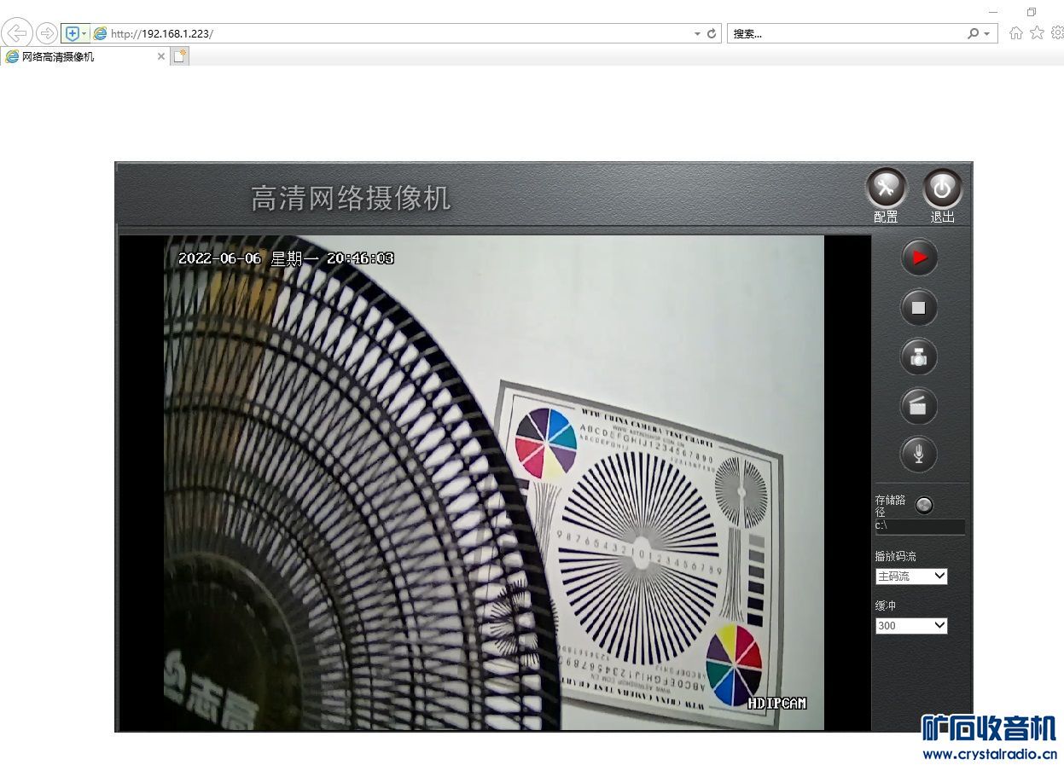Minimize the browser window

(992, 12)
